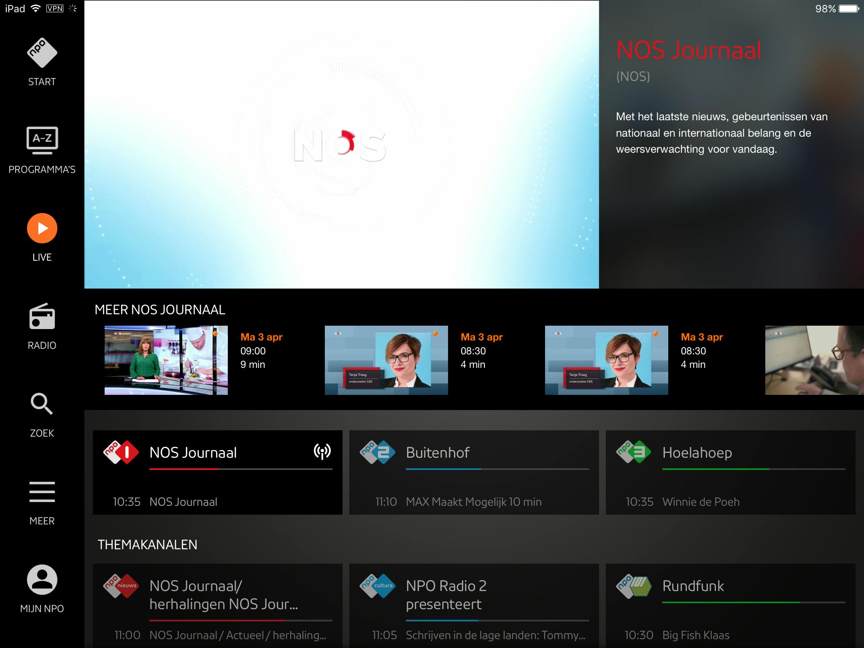Open NPO Nieuws theme channel logo

pyautogui.click(x=121, y=586)
